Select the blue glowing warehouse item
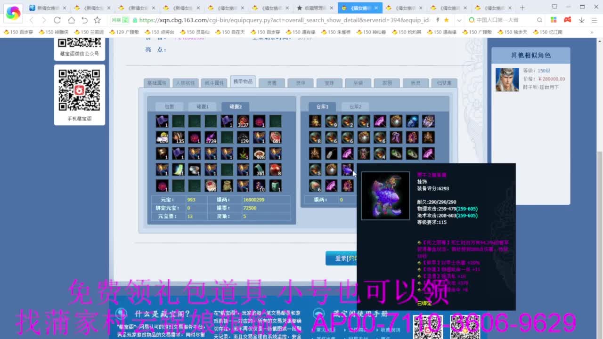Screen dimensions: 603x339 [412, 121]
